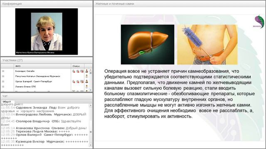Viewport: 266px width, 149px height.
Task: Click the grey marker beside Орлов Валерий row
Action: 3,82
